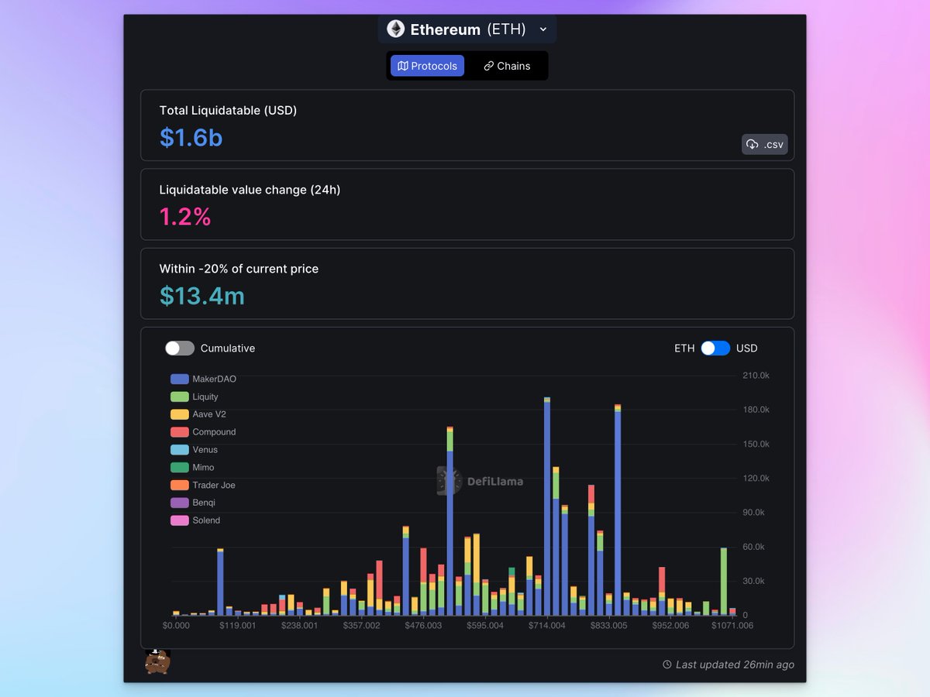Click the $476.003 x-axis label

423,626
